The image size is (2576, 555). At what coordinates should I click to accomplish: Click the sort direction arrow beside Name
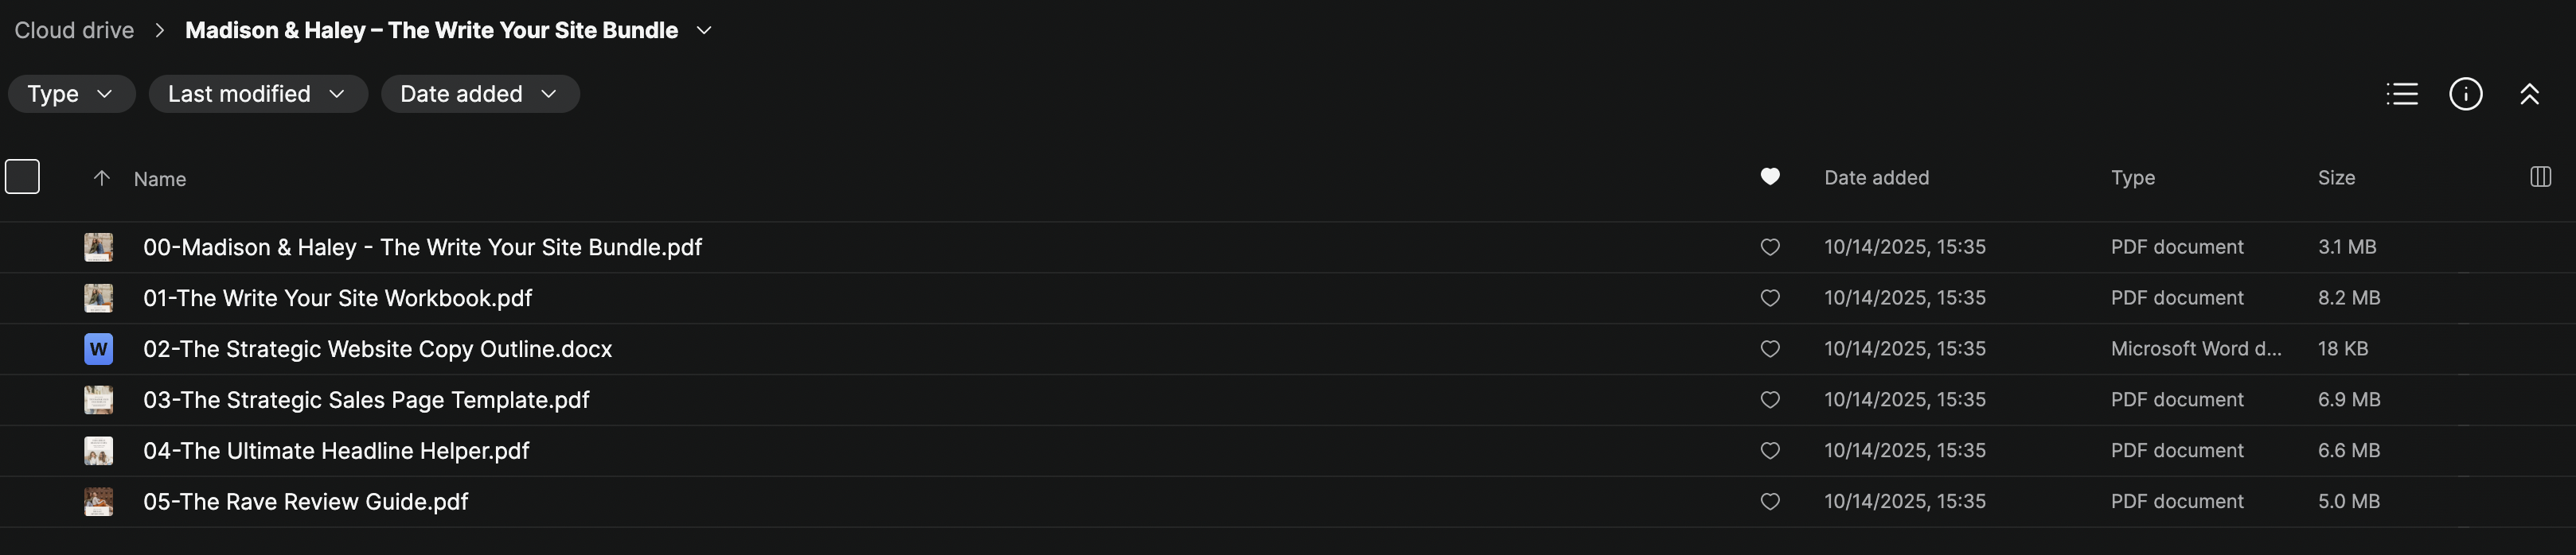point(101,179)
